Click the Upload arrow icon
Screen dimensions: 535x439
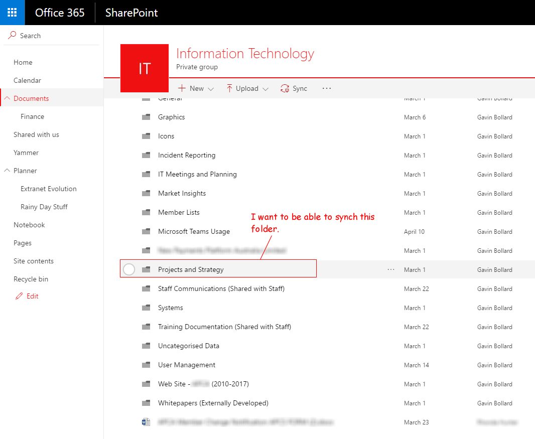(229, 88)
